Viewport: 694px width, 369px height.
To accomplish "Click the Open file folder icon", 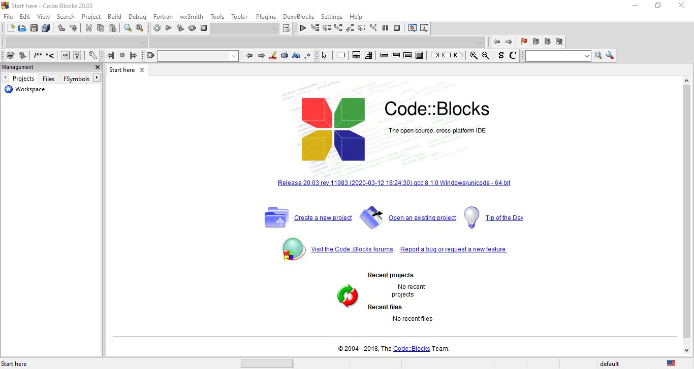I will pos(22,28).
